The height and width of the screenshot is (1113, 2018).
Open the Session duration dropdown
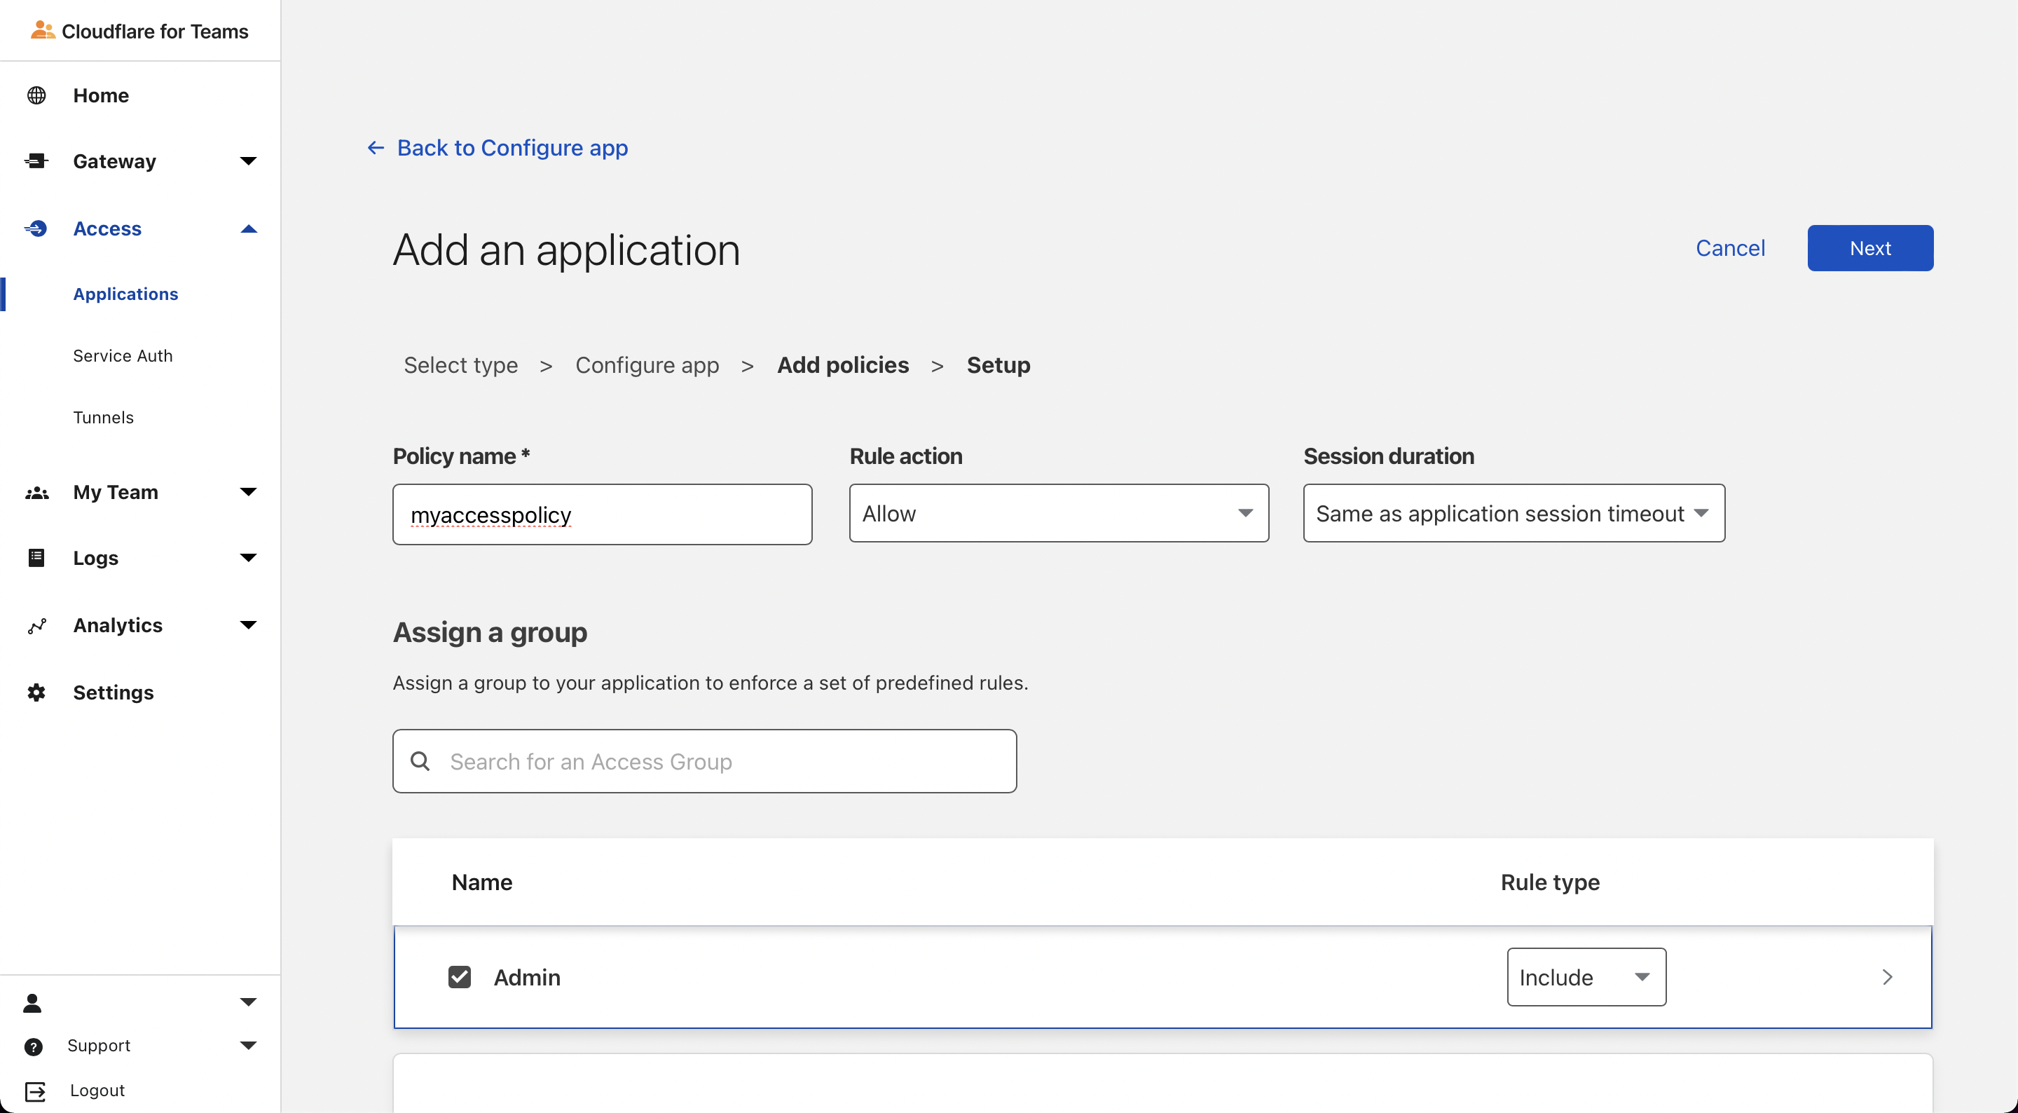tap(1513, 513)
